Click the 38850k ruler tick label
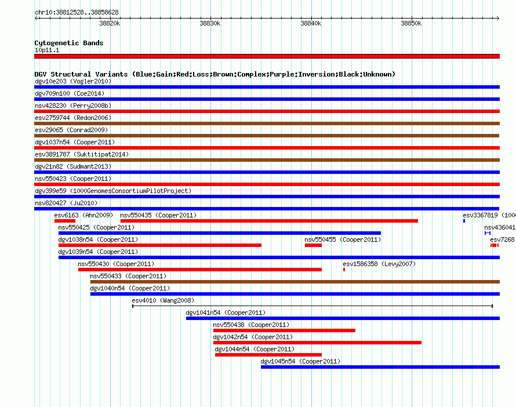516x407 pixels. 412,23
